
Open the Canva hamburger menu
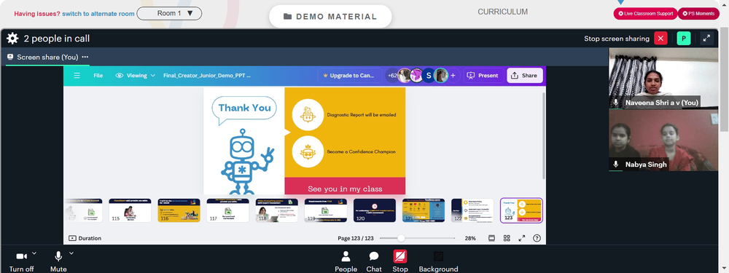pyautogui.click(x=77, y=75)
